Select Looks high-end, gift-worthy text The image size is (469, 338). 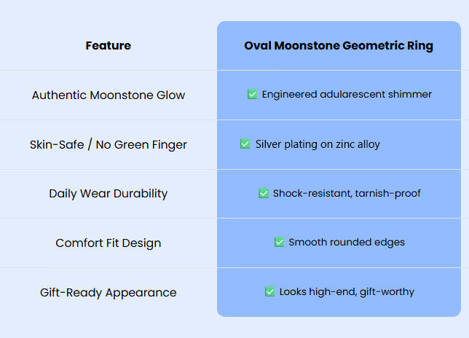(x=347, y=291)
